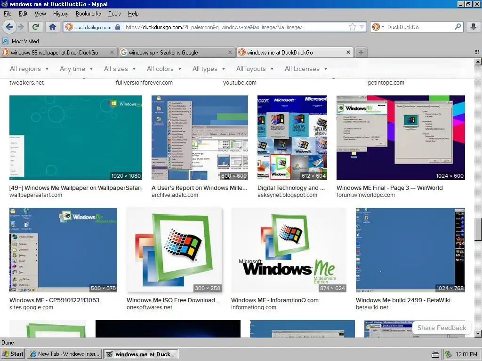
Task: Open the Help menu
Action: 133,14
